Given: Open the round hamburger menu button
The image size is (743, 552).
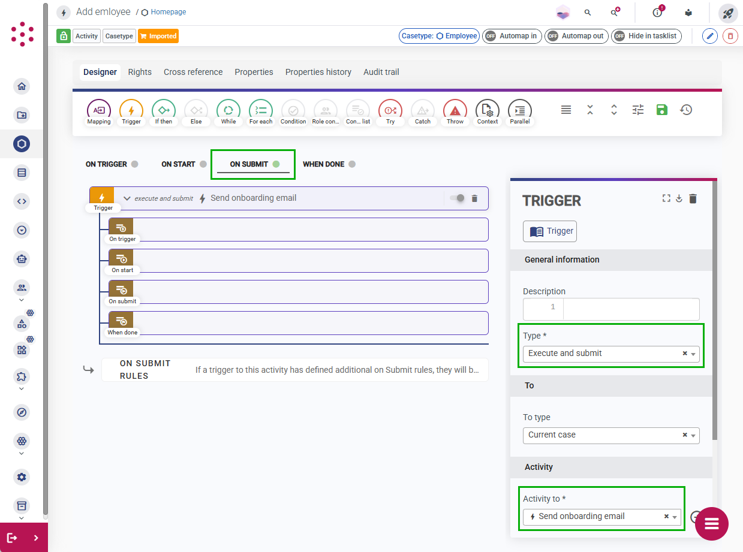Looking at the screenshot, I should click(712, 524).
